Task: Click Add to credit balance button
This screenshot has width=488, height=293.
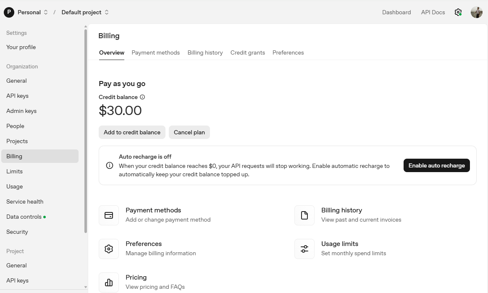Action: coord(132,132)
